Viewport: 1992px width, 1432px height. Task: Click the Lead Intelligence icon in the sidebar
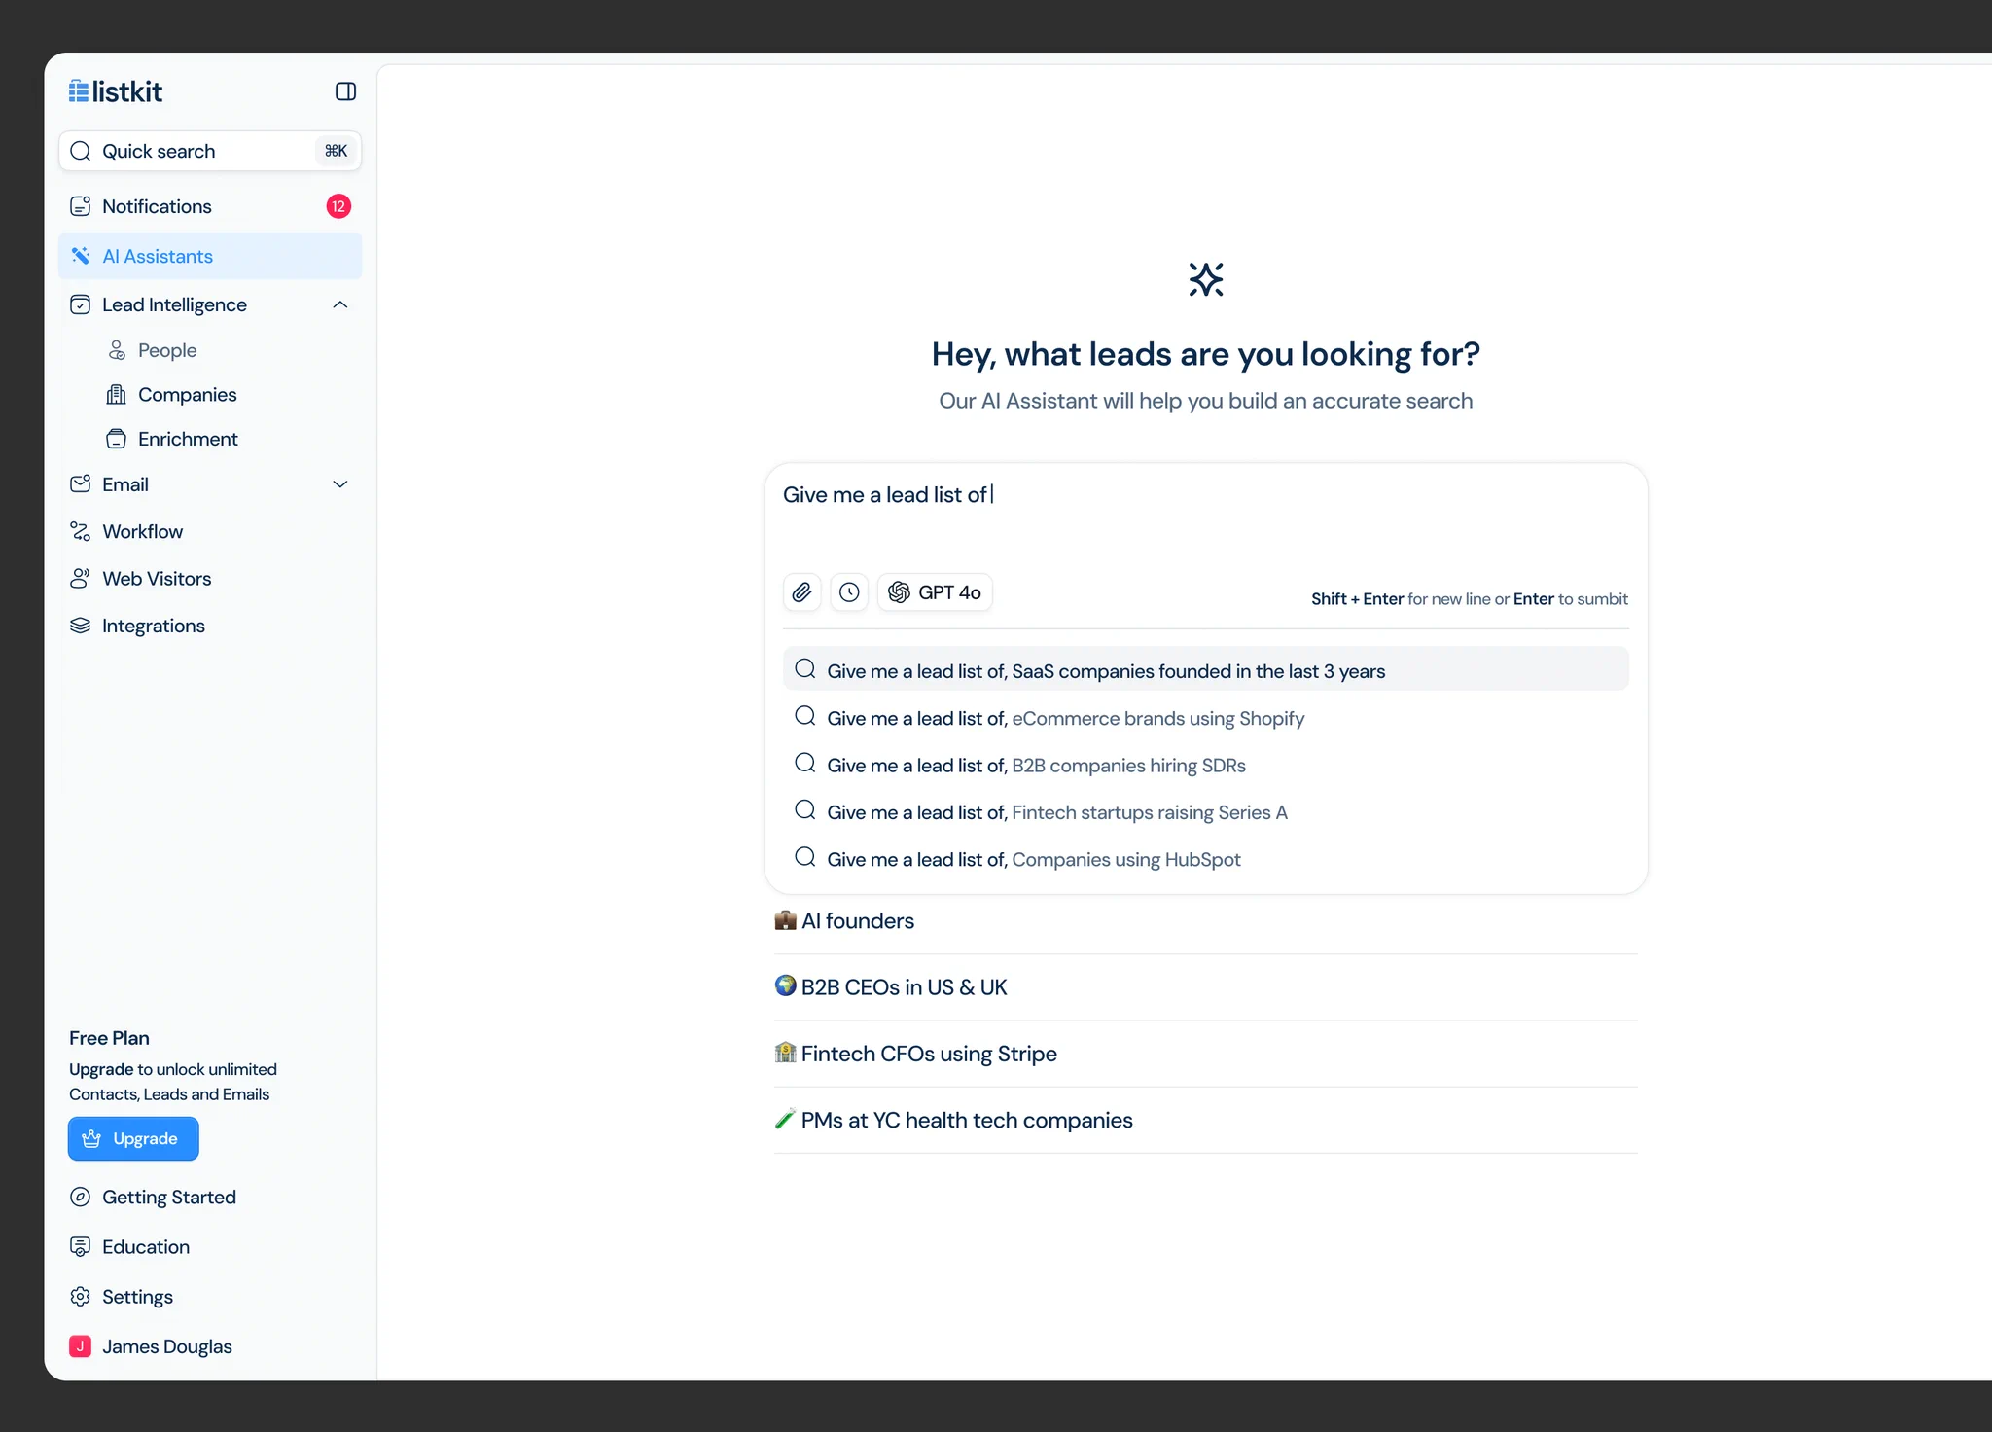pyautogui.click(x=81, y=305)
